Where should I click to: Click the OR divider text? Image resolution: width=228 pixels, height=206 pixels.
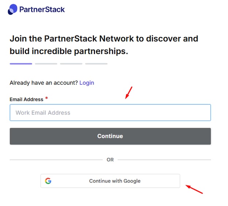point(110,160)
